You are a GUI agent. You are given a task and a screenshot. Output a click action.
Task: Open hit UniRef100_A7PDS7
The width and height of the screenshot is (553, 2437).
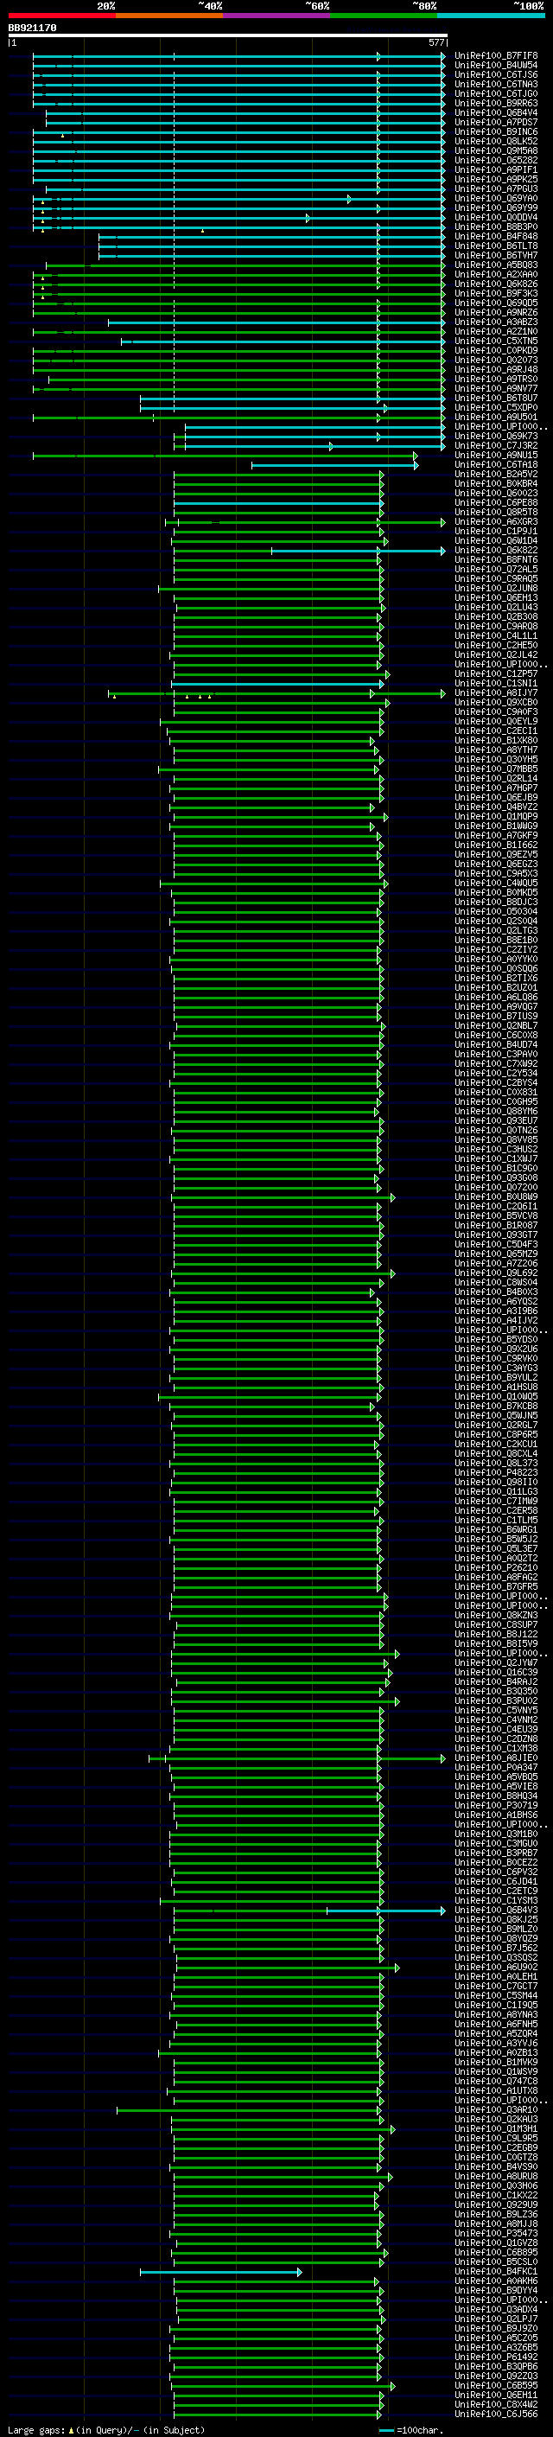pyautogui.click(x=496, y=122)
